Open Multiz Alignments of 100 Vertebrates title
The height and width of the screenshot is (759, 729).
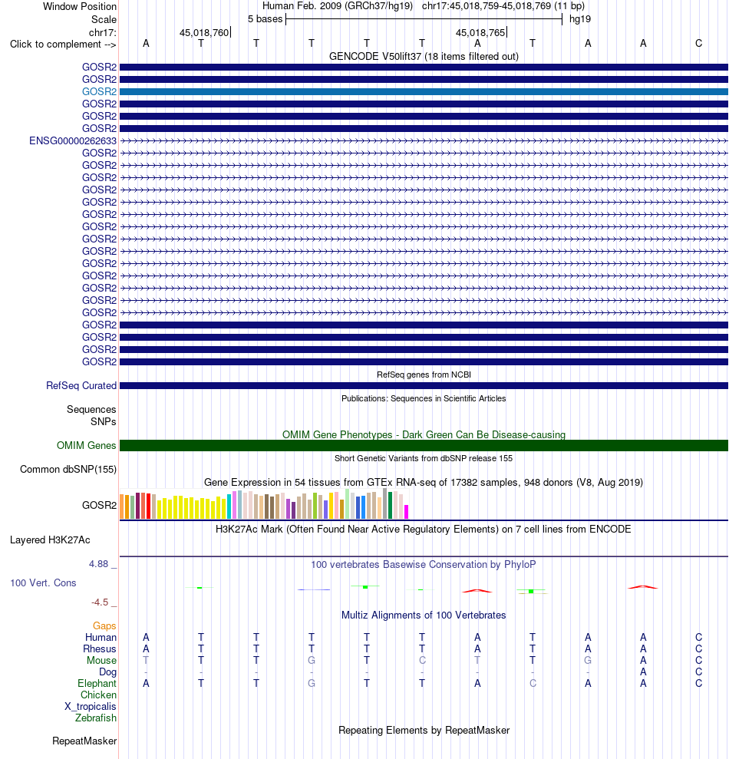coord(424,615)
